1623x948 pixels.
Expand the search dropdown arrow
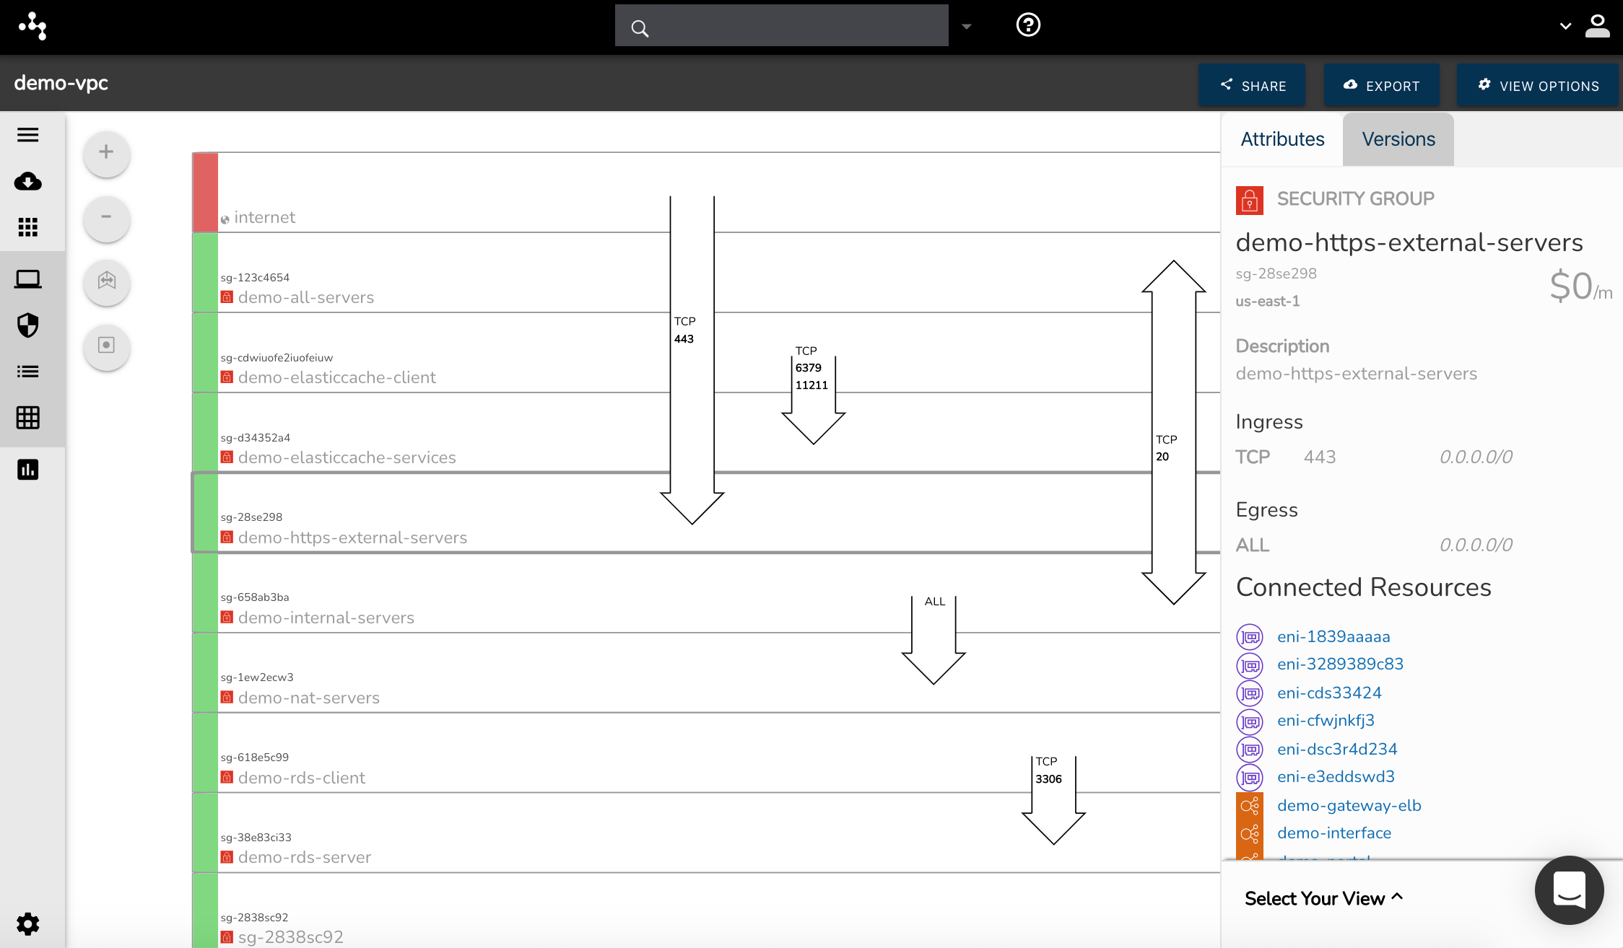tap(966, 26)
